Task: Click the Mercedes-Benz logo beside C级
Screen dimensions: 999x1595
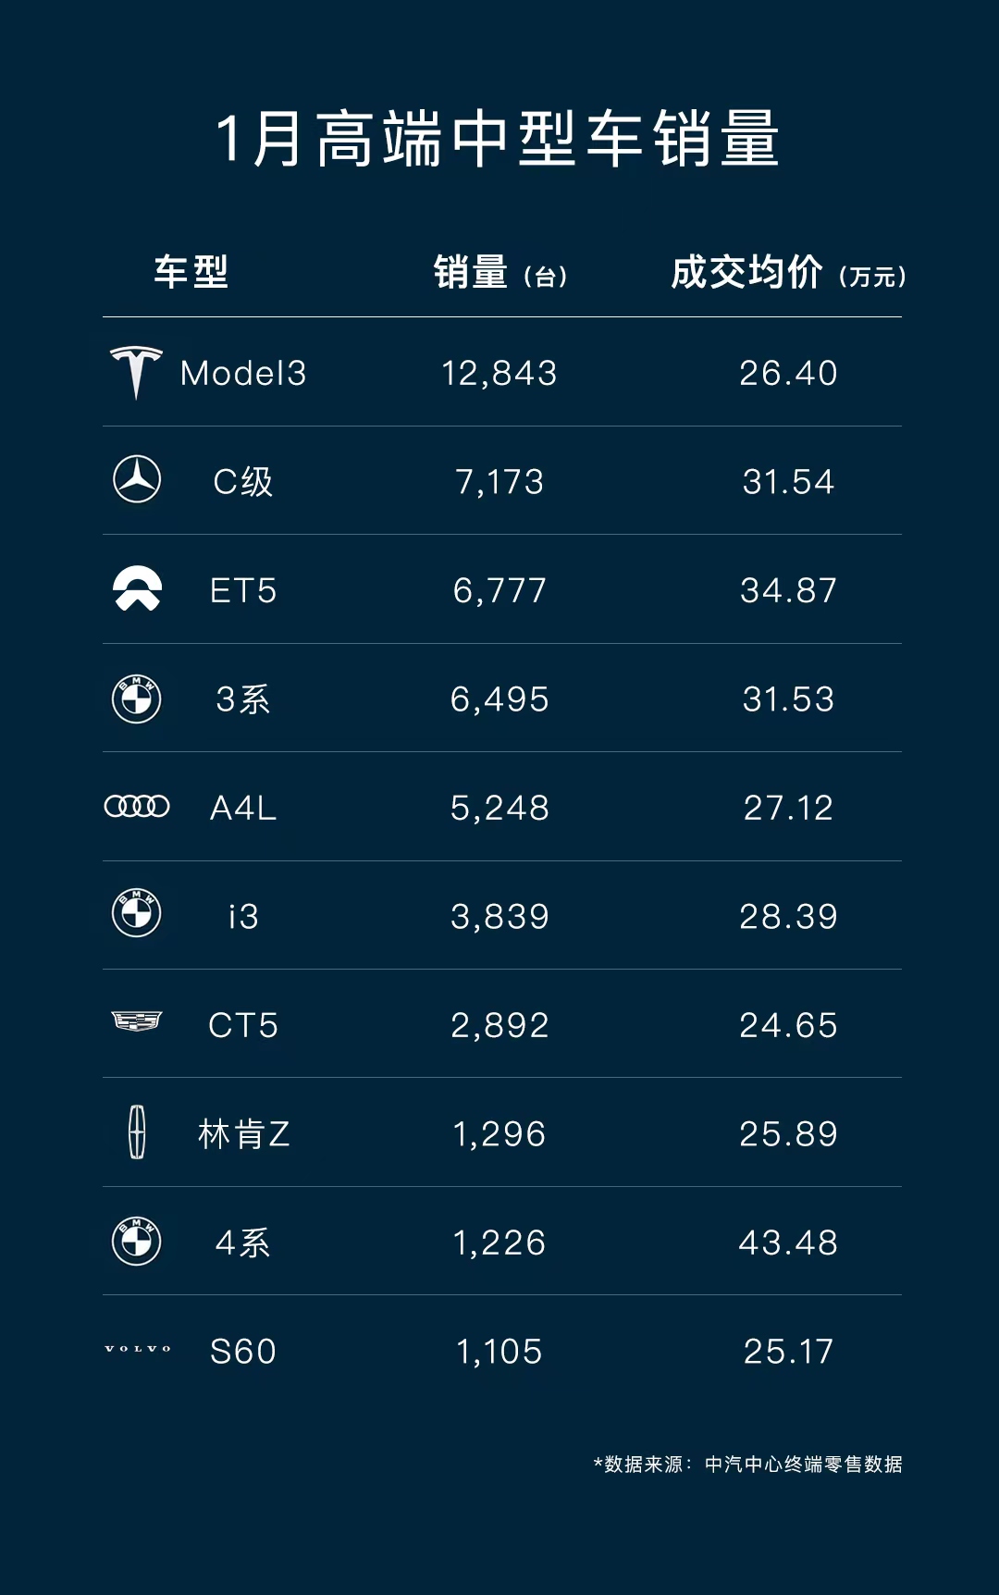Action: point(137,480)
